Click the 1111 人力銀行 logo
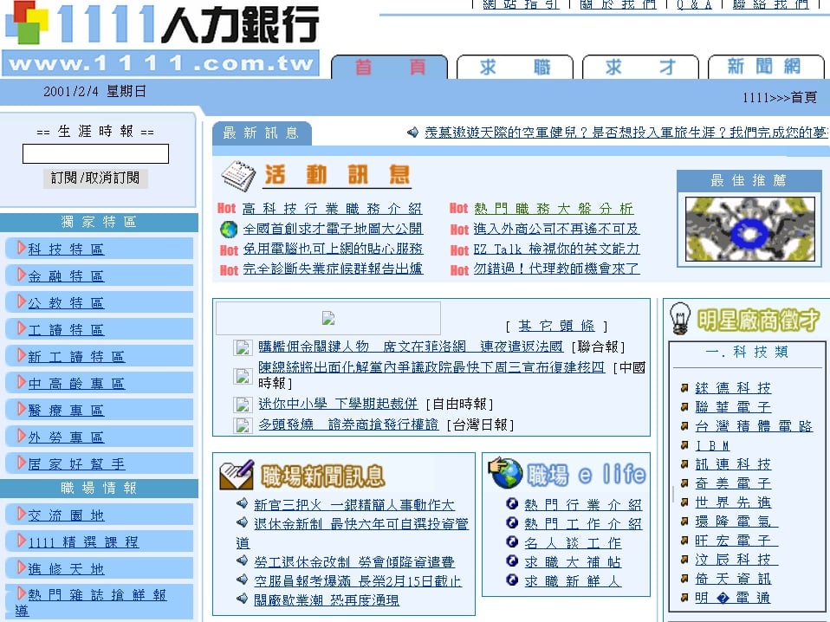Viewport: 830px width, 622px height. tap(161, 38)
